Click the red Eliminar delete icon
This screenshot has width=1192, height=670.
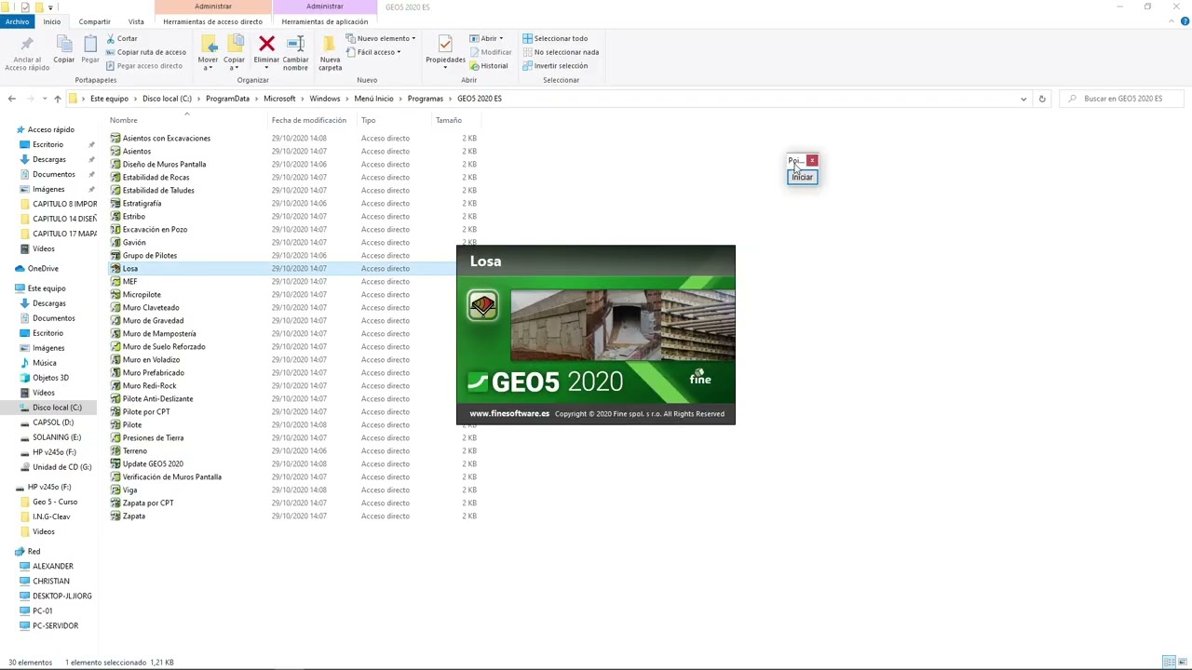pos(266,44)
